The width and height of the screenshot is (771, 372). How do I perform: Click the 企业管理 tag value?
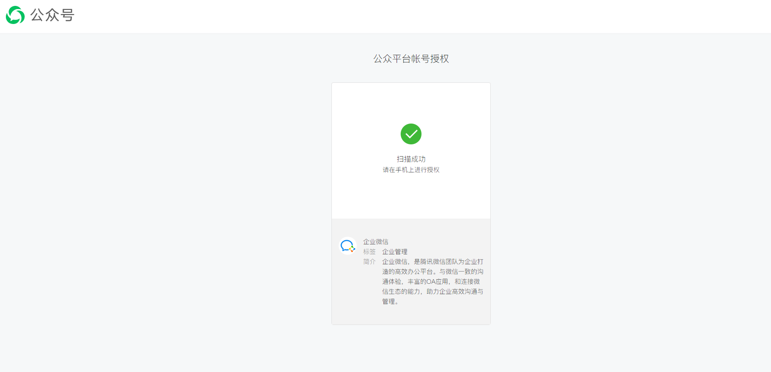395,252
